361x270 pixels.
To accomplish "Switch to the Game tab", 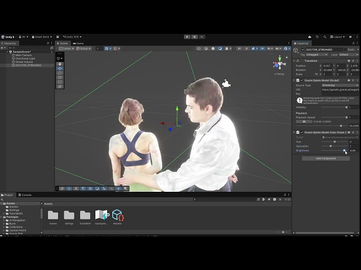I will click(78, 43).
